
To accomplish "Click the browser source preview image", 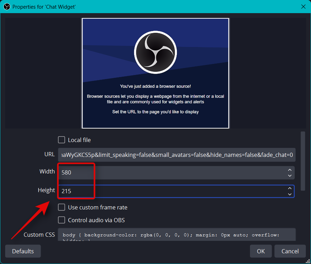I will [x=155, y=73].
